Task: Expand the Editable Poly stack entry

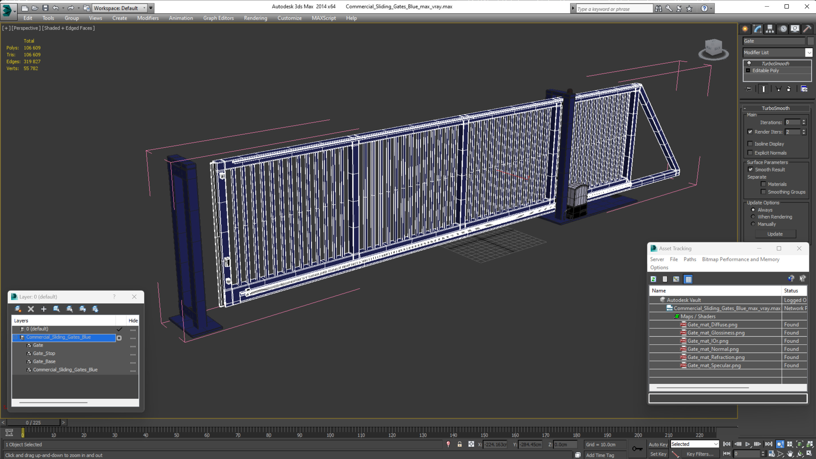Action: click(748, 70)
